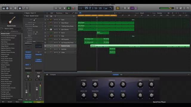This screenshot has height=107, width=191.
Task: Toggle the Metronome click button
Action: click(136, 8)
